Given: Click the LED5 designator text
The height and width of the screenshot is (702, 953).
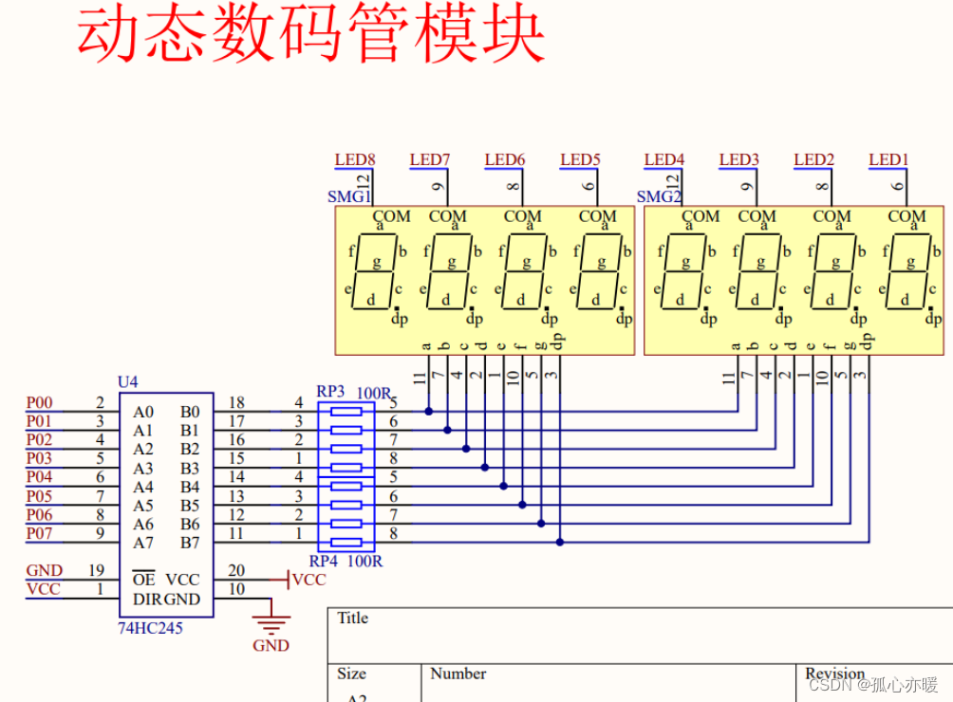Looking at the screenshot, I should click(580, 159).
